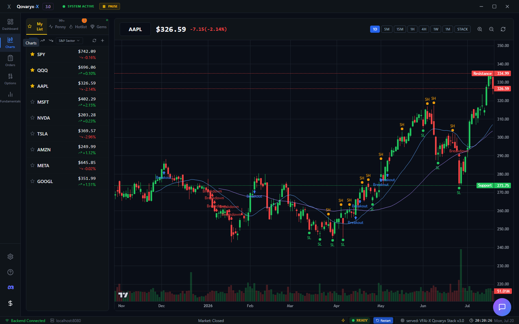This screenshot has height=324, width=519.
Task: Expand the S&P Sector dropdown
Action: pyautogui.click(x=69, y=40)
